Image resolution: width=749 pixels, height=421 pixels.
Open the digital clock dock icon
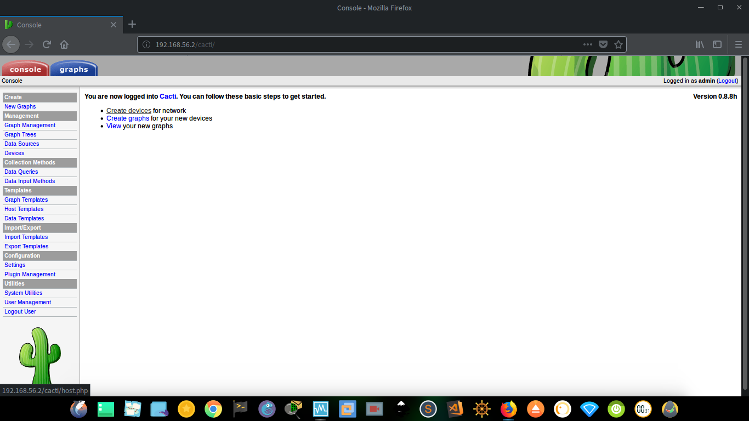click(643, 409)
